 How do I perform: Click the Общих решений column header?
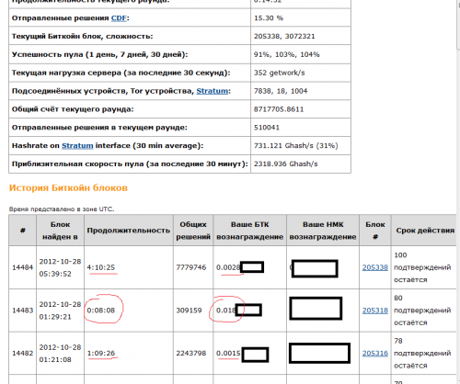[193, 231]
